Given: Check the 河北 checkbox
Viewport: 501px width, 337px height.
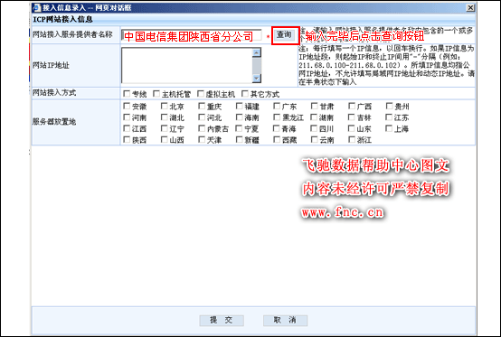Looking at the screenshot, I should pos(202,117).
